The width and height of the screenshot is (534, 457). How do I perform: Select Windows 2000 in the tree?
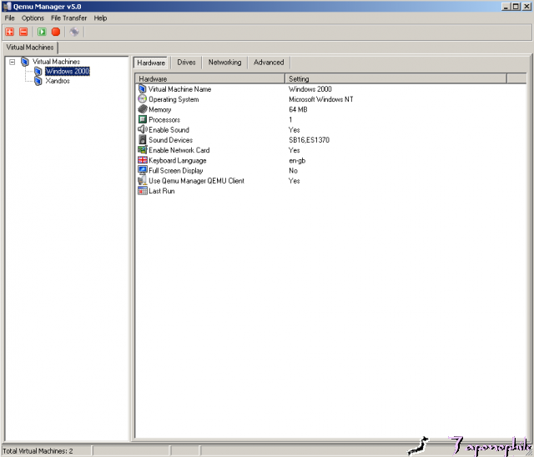coord(68,71)
